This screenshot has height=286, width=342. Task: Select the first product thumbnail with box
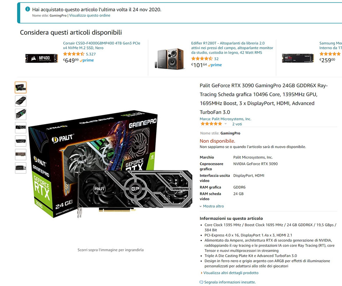[x=21, y=88]
